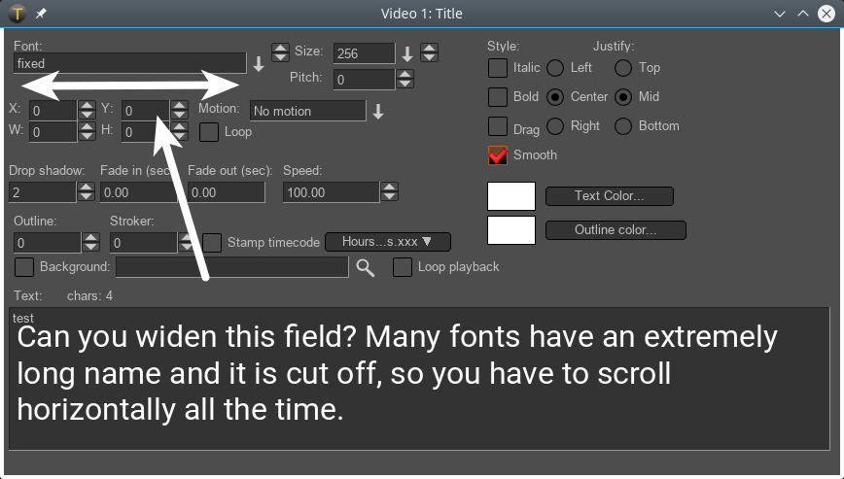The image size is (844, 479).
Task: Select Left justify radio button
Action: point(555,68)
